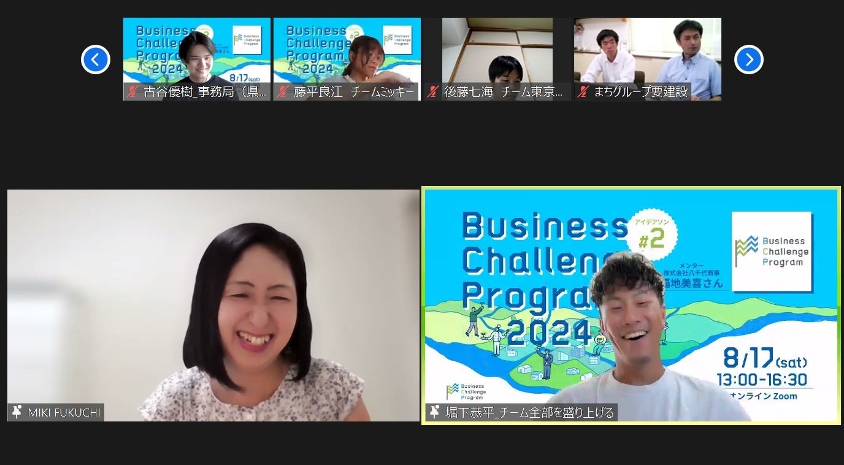Viewport: 844px width, 465px height.
Task: Select the まちグループ要建設 video thumbnail
Action: pyautogui.click(x=648, y=59)
